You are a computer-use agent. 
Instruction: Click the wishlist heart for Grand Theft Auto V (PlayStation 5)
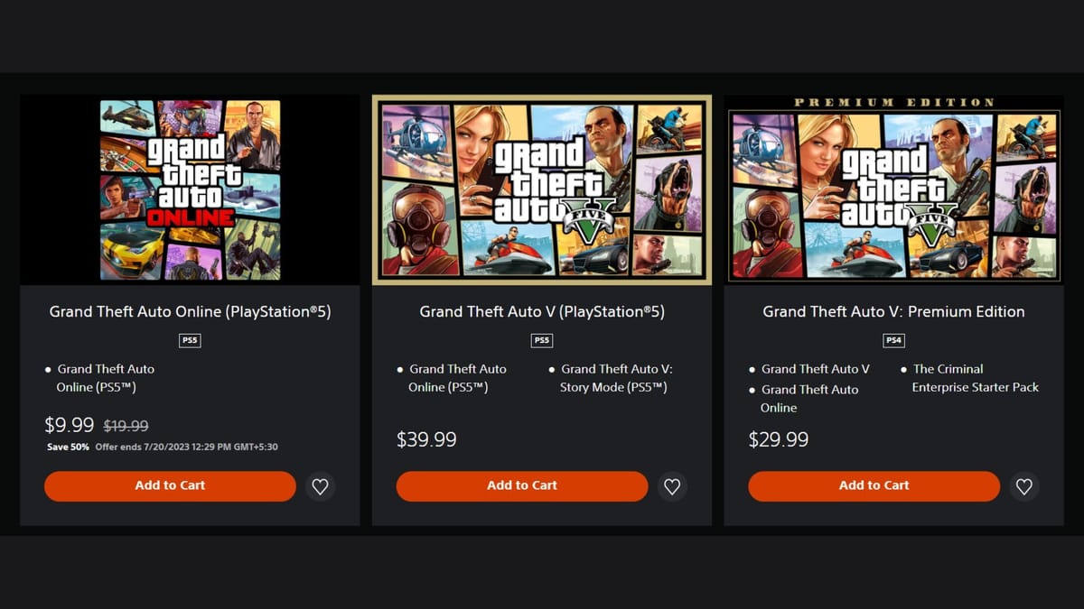672,486
